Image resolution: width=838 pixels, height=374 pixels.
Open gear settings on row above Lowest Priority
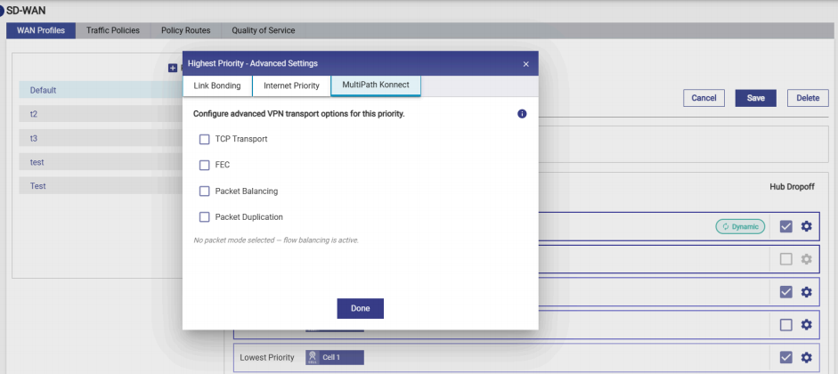point(806,324)
